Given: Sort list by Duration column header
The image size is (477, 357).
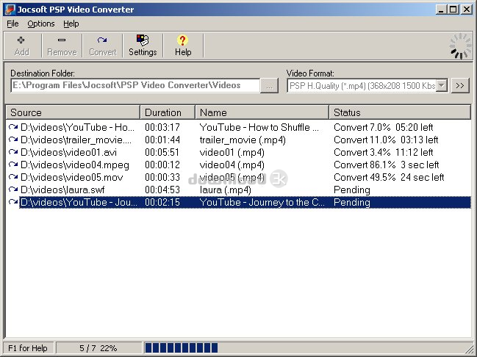Looking at the screenshot, I should [x=168, y=112].
